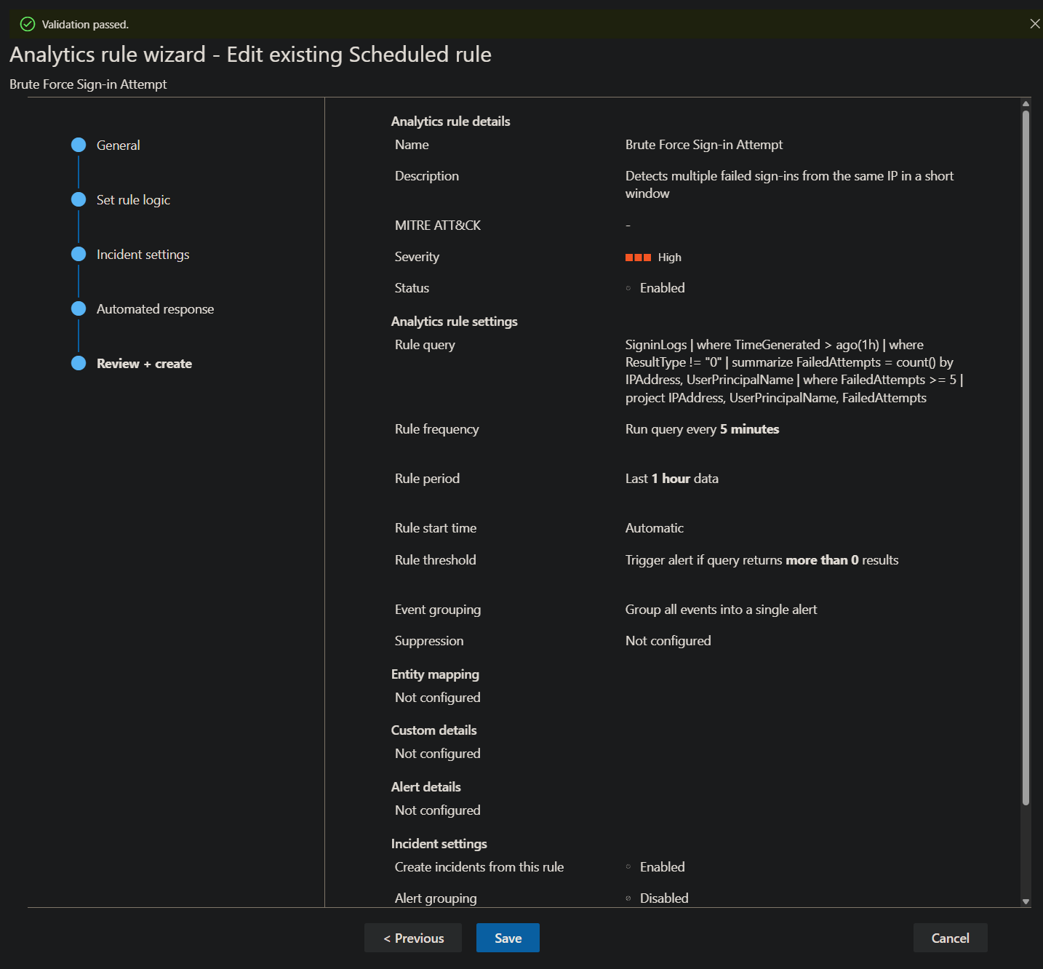Viewport: 1043px width, 969px height.
Task: Click the Automatic rule start time value
Action: click(x=655, y=527)
